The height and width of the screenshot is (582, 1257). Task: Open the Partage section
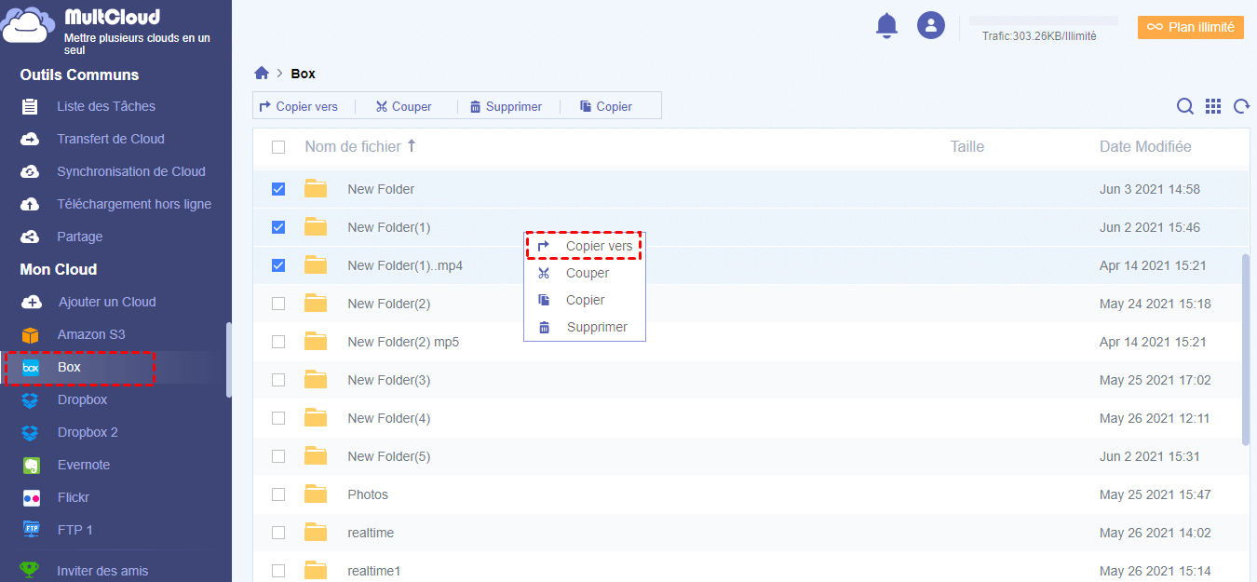pyautogui.click(x=80, y=237)
